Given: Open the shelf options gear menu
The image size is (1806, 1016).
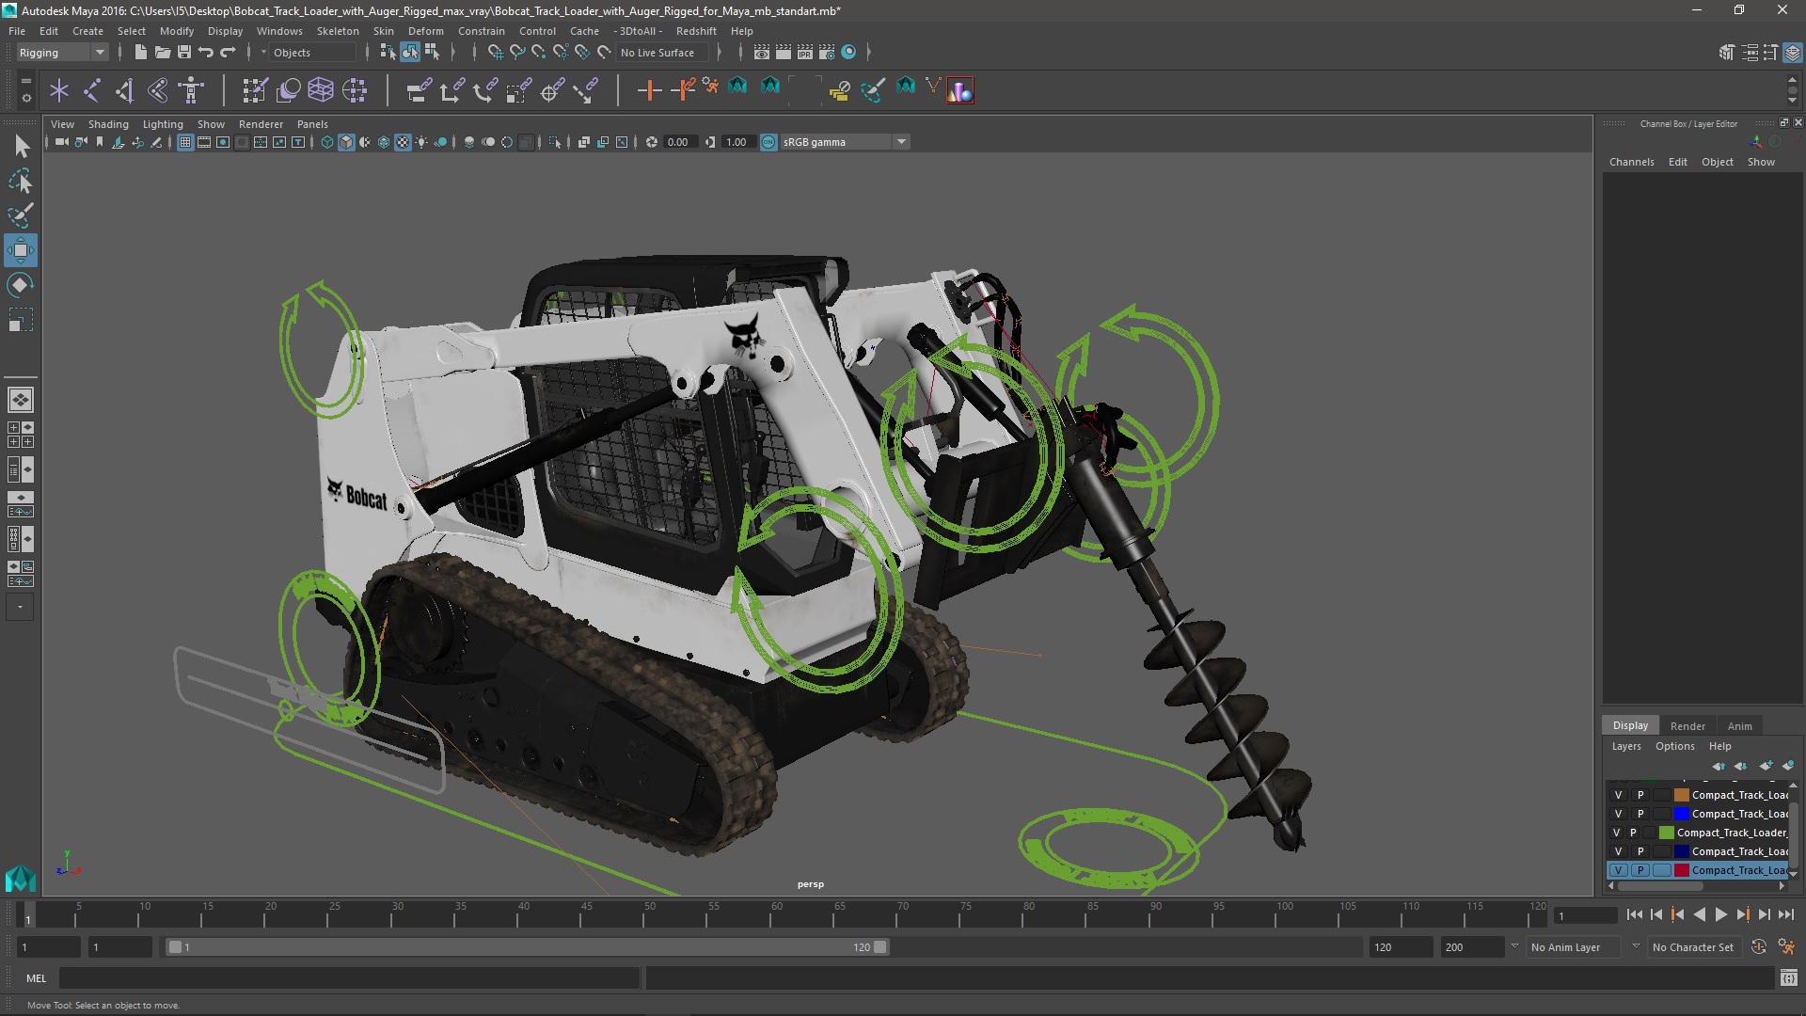Looking at the screenshot, I should [25, 97].
